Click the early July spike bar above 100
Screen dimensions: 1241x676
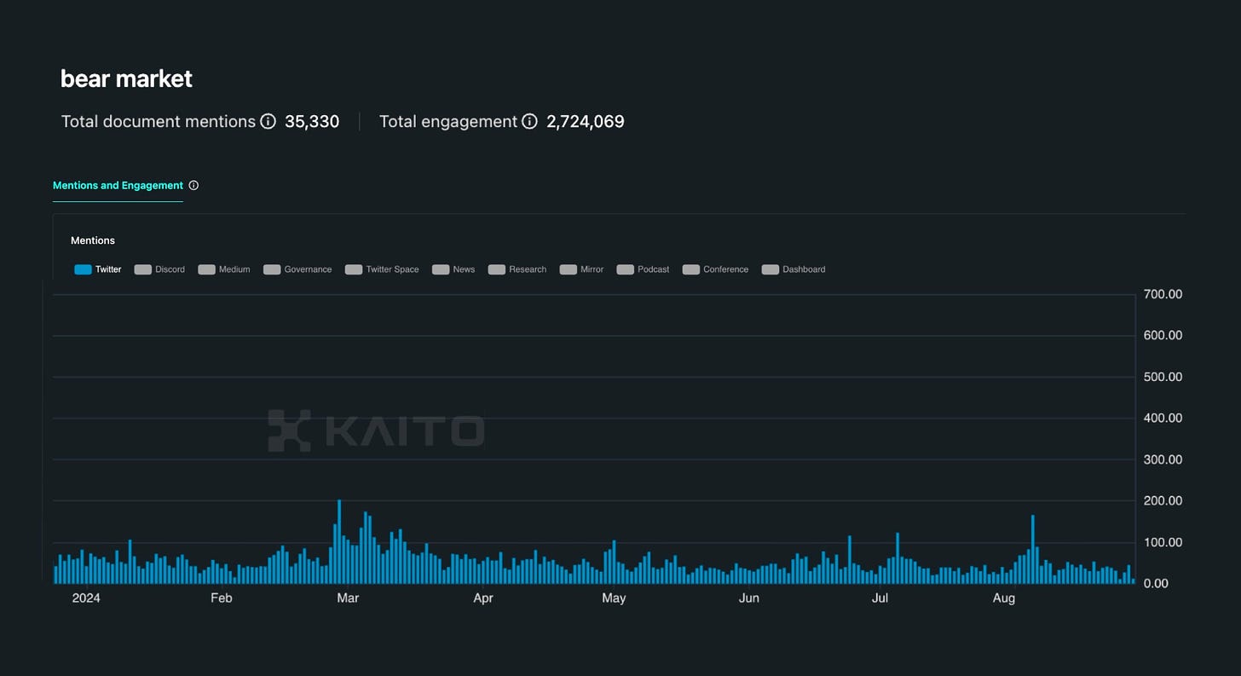tap(898, 558)
